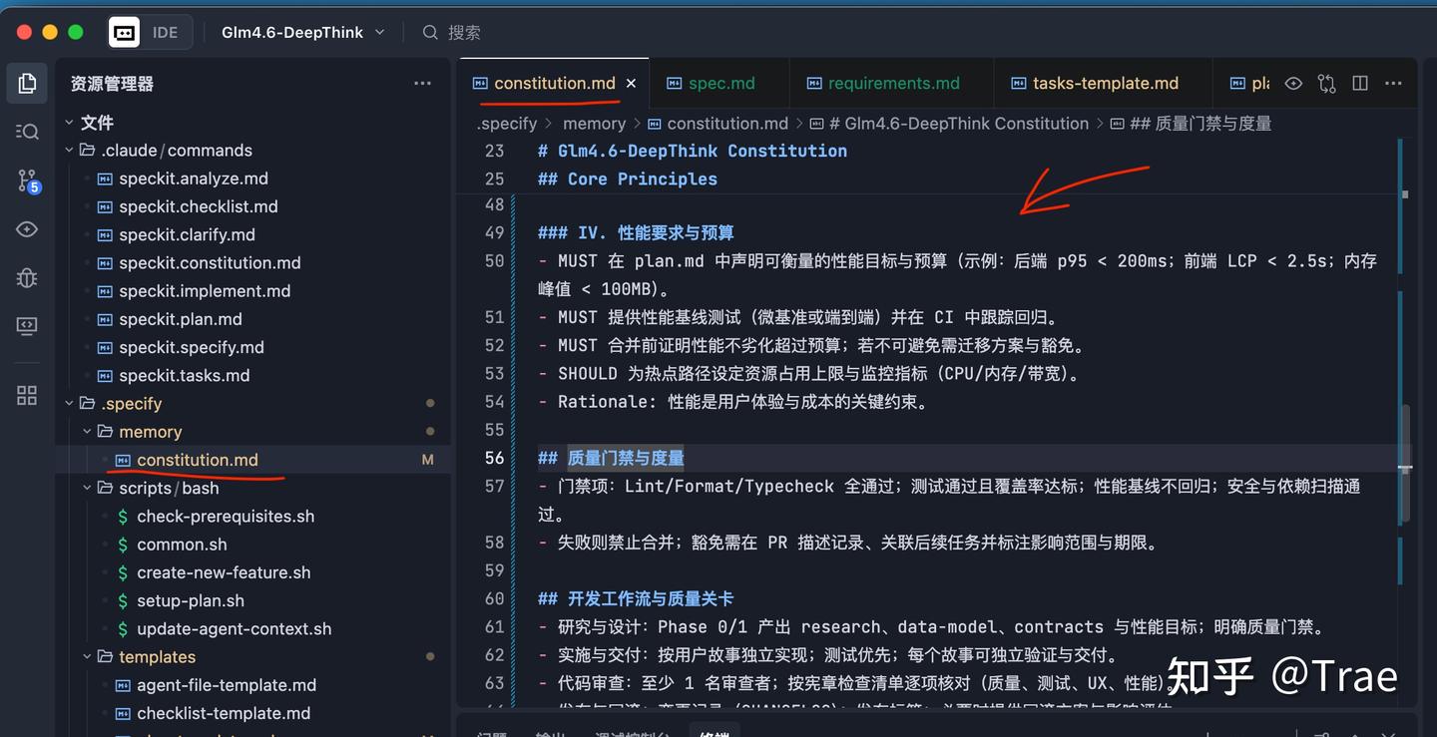
Task: Select the Explorer files icon in activity bar
Action: pos(27,83)
